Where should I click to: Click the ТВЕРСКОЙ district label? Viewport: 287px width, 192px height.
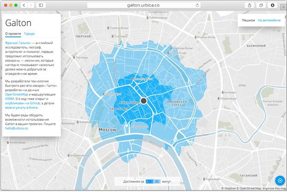coord(83,37)
